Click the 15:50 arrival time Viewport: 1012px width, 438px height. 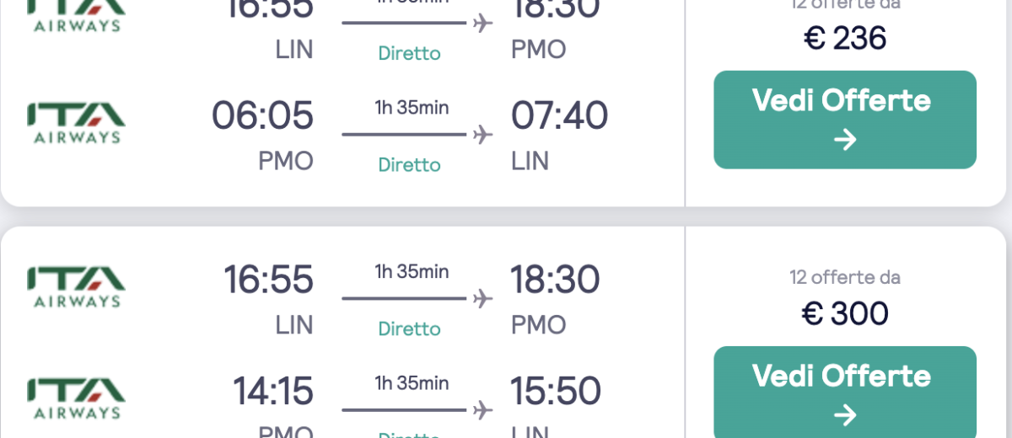(556, 391)
